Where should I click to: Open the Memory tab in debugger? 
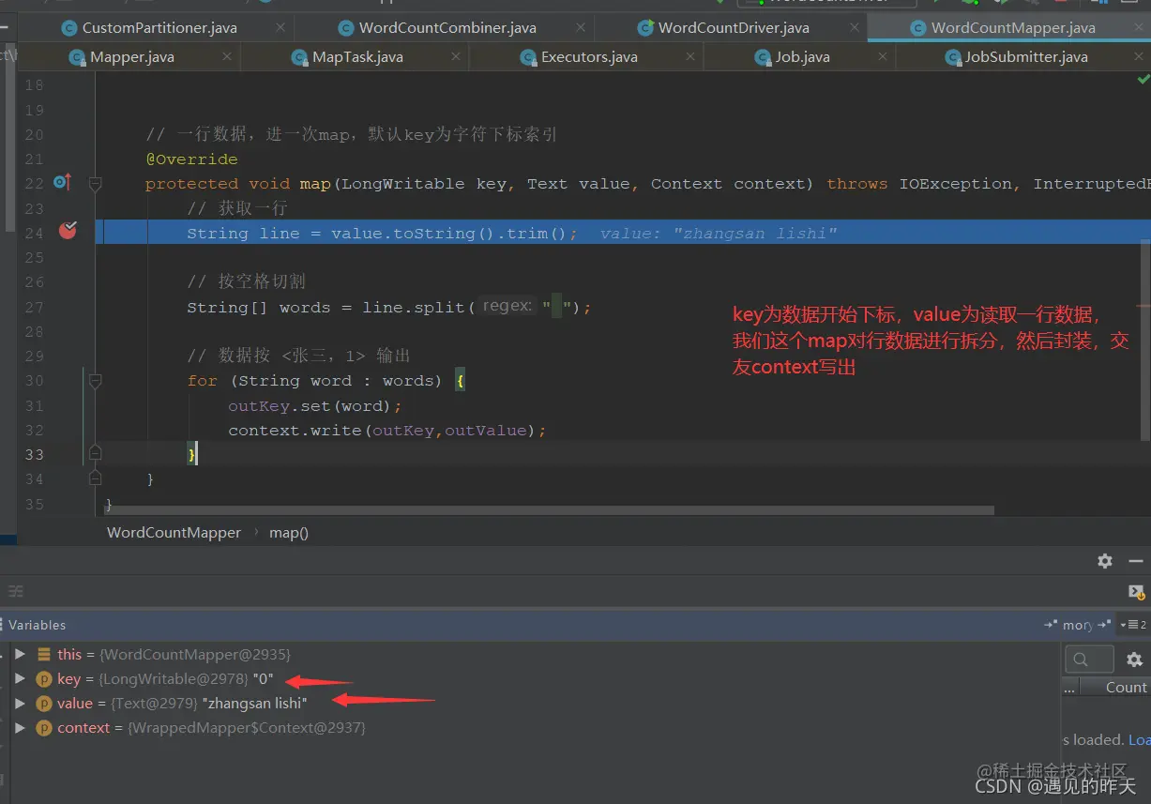point(1078,625)
